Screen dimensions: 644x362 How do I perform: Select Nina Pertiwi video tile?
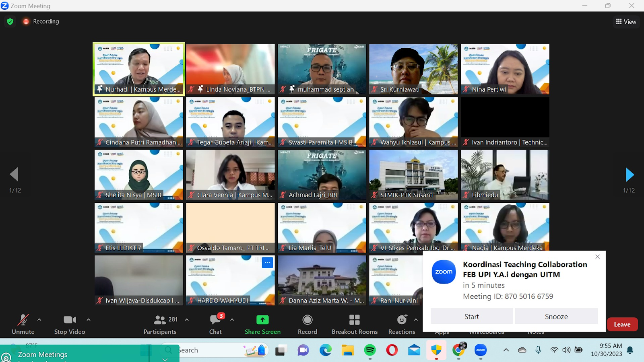505,69
